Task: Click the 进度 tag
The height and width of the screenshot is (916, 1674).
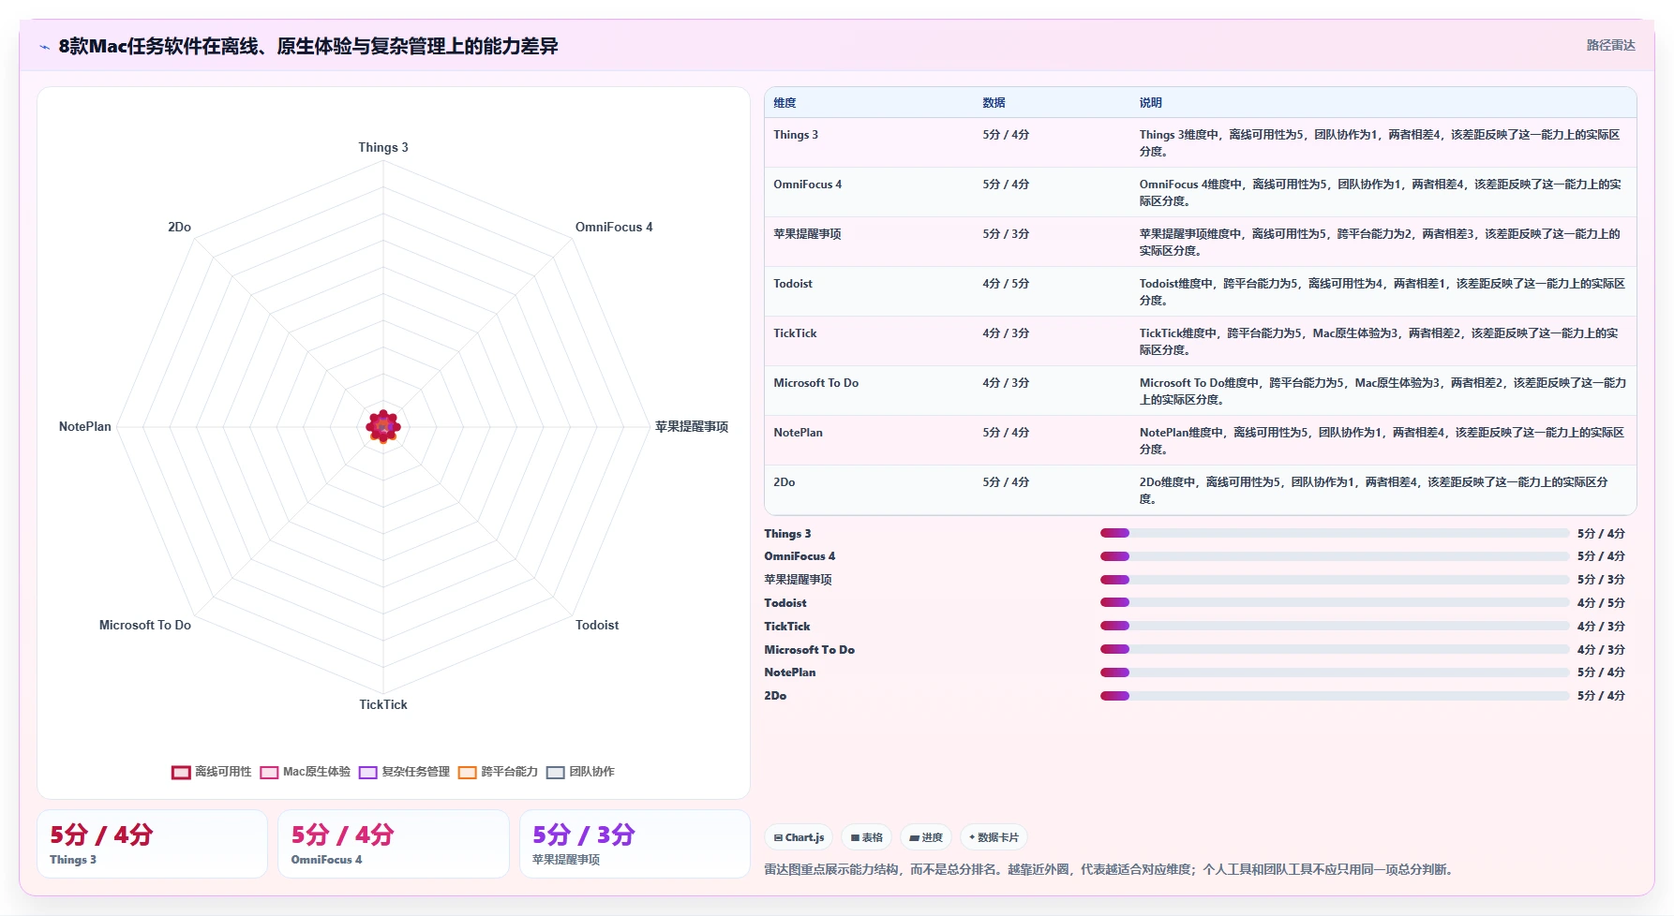Action: [x=926, y=837]
